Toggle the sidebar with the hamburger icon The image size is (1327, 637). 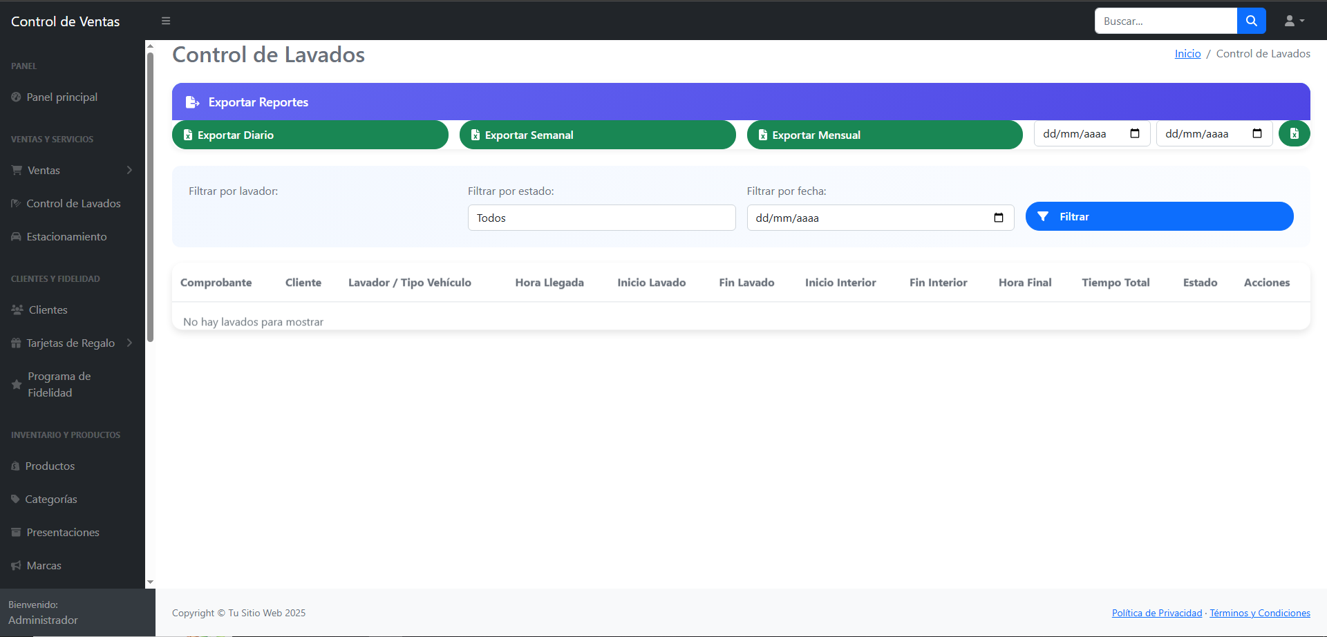(x=166, y=21)
